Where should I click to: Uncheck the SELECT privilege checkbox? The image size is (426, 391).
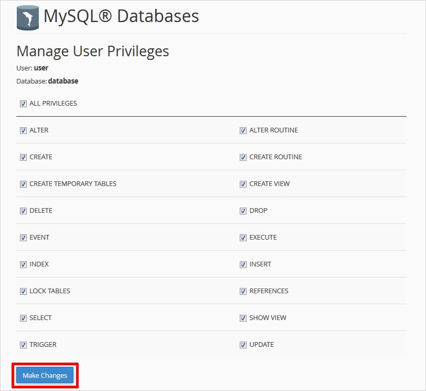(23, 318)
